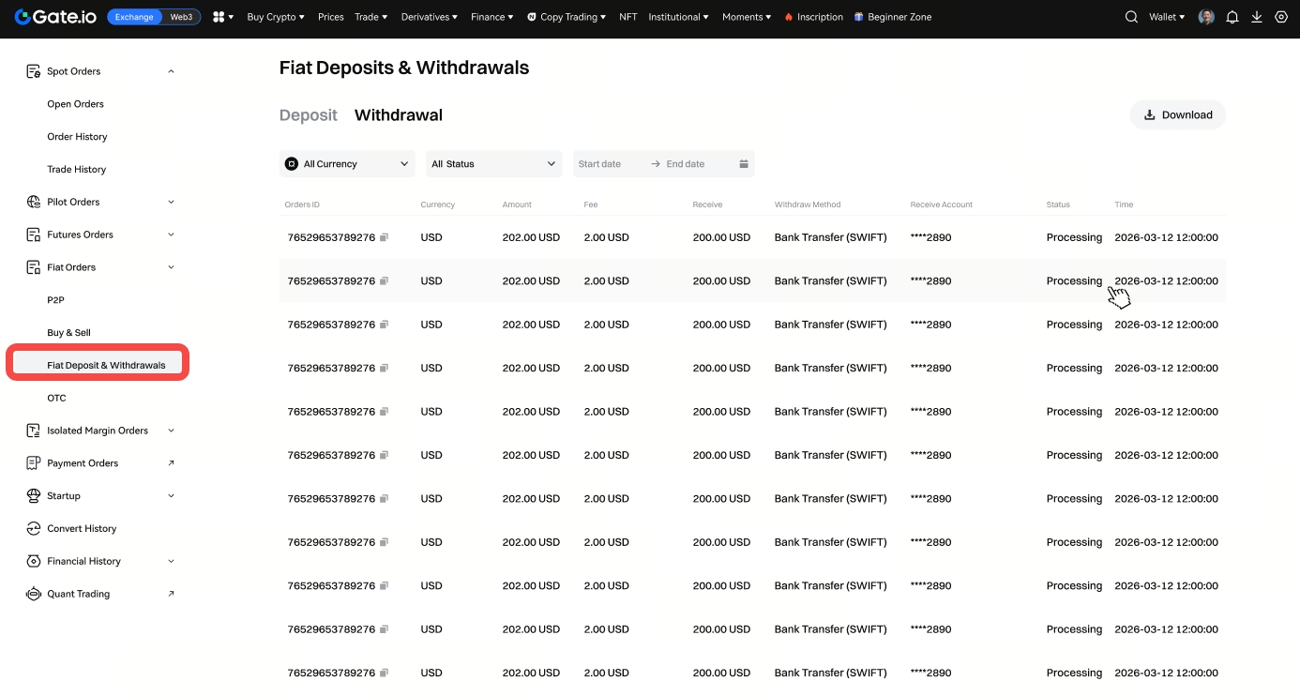
Task: Select the Withdrawal tab
Action: tap(399, 115)
